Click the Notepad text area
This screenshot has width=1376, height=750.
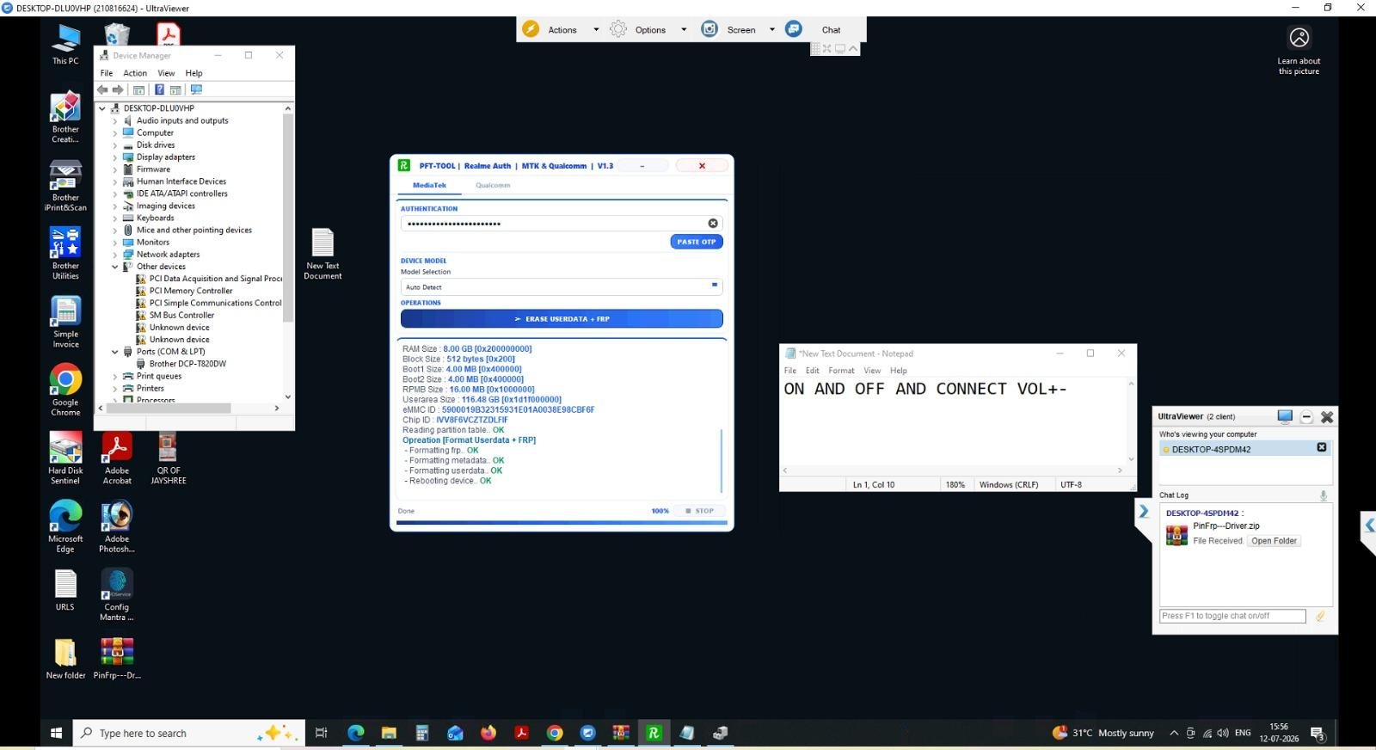(x=953, y=421)
